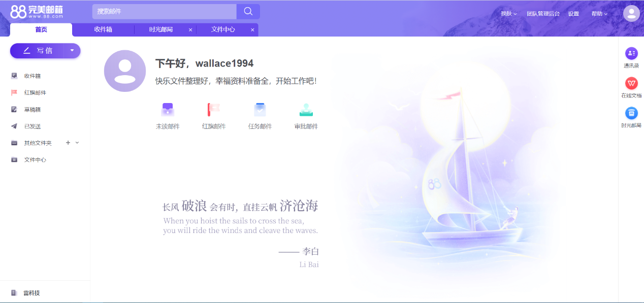This screenshot has width=644, height=303.
Task: Click the 文件中心 icon in sidebar
Action: [x=14, y=160]
